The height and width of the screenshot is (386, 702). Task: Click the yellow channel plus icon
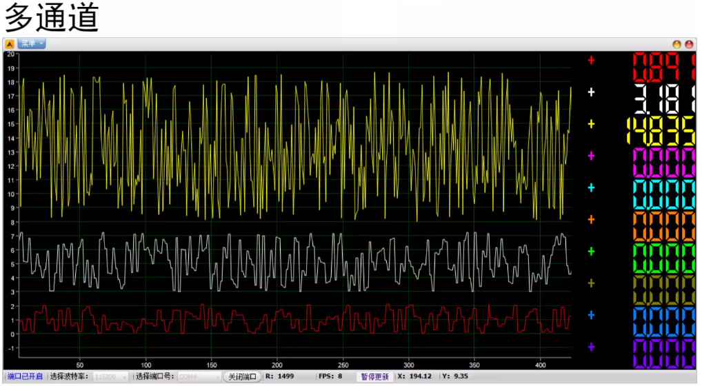(591, 124)
